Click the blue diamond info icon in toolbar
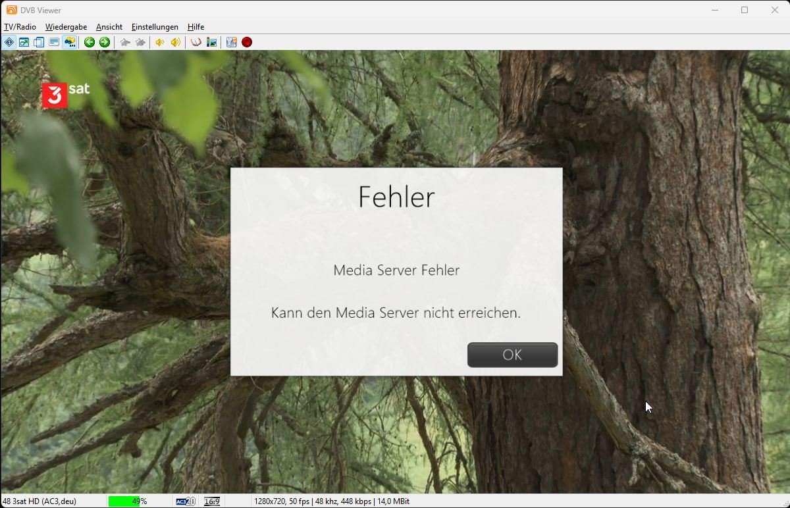This screenshot has width=790, height=508. [x=9, y=42]
